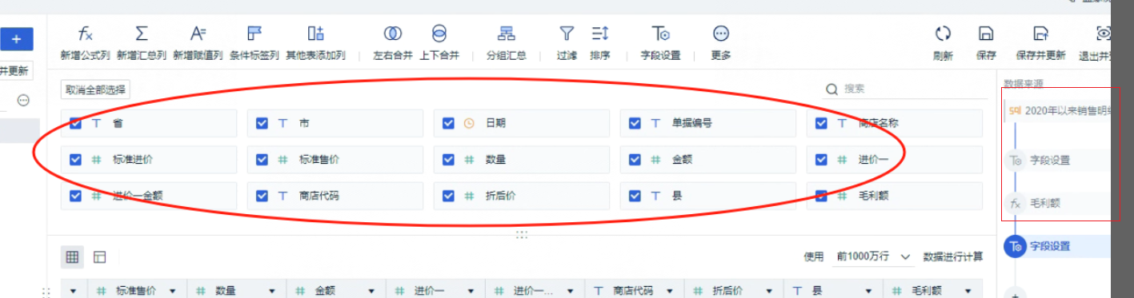This screenshot has height=298, width=1134.
Task: Expand the 县 column header menu arrow
Action: pyautogui.click(x=868, y=291)
